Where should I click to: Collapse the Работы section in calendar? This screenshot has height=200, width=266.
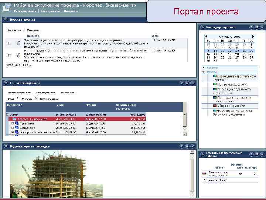[x=204, y=72]
